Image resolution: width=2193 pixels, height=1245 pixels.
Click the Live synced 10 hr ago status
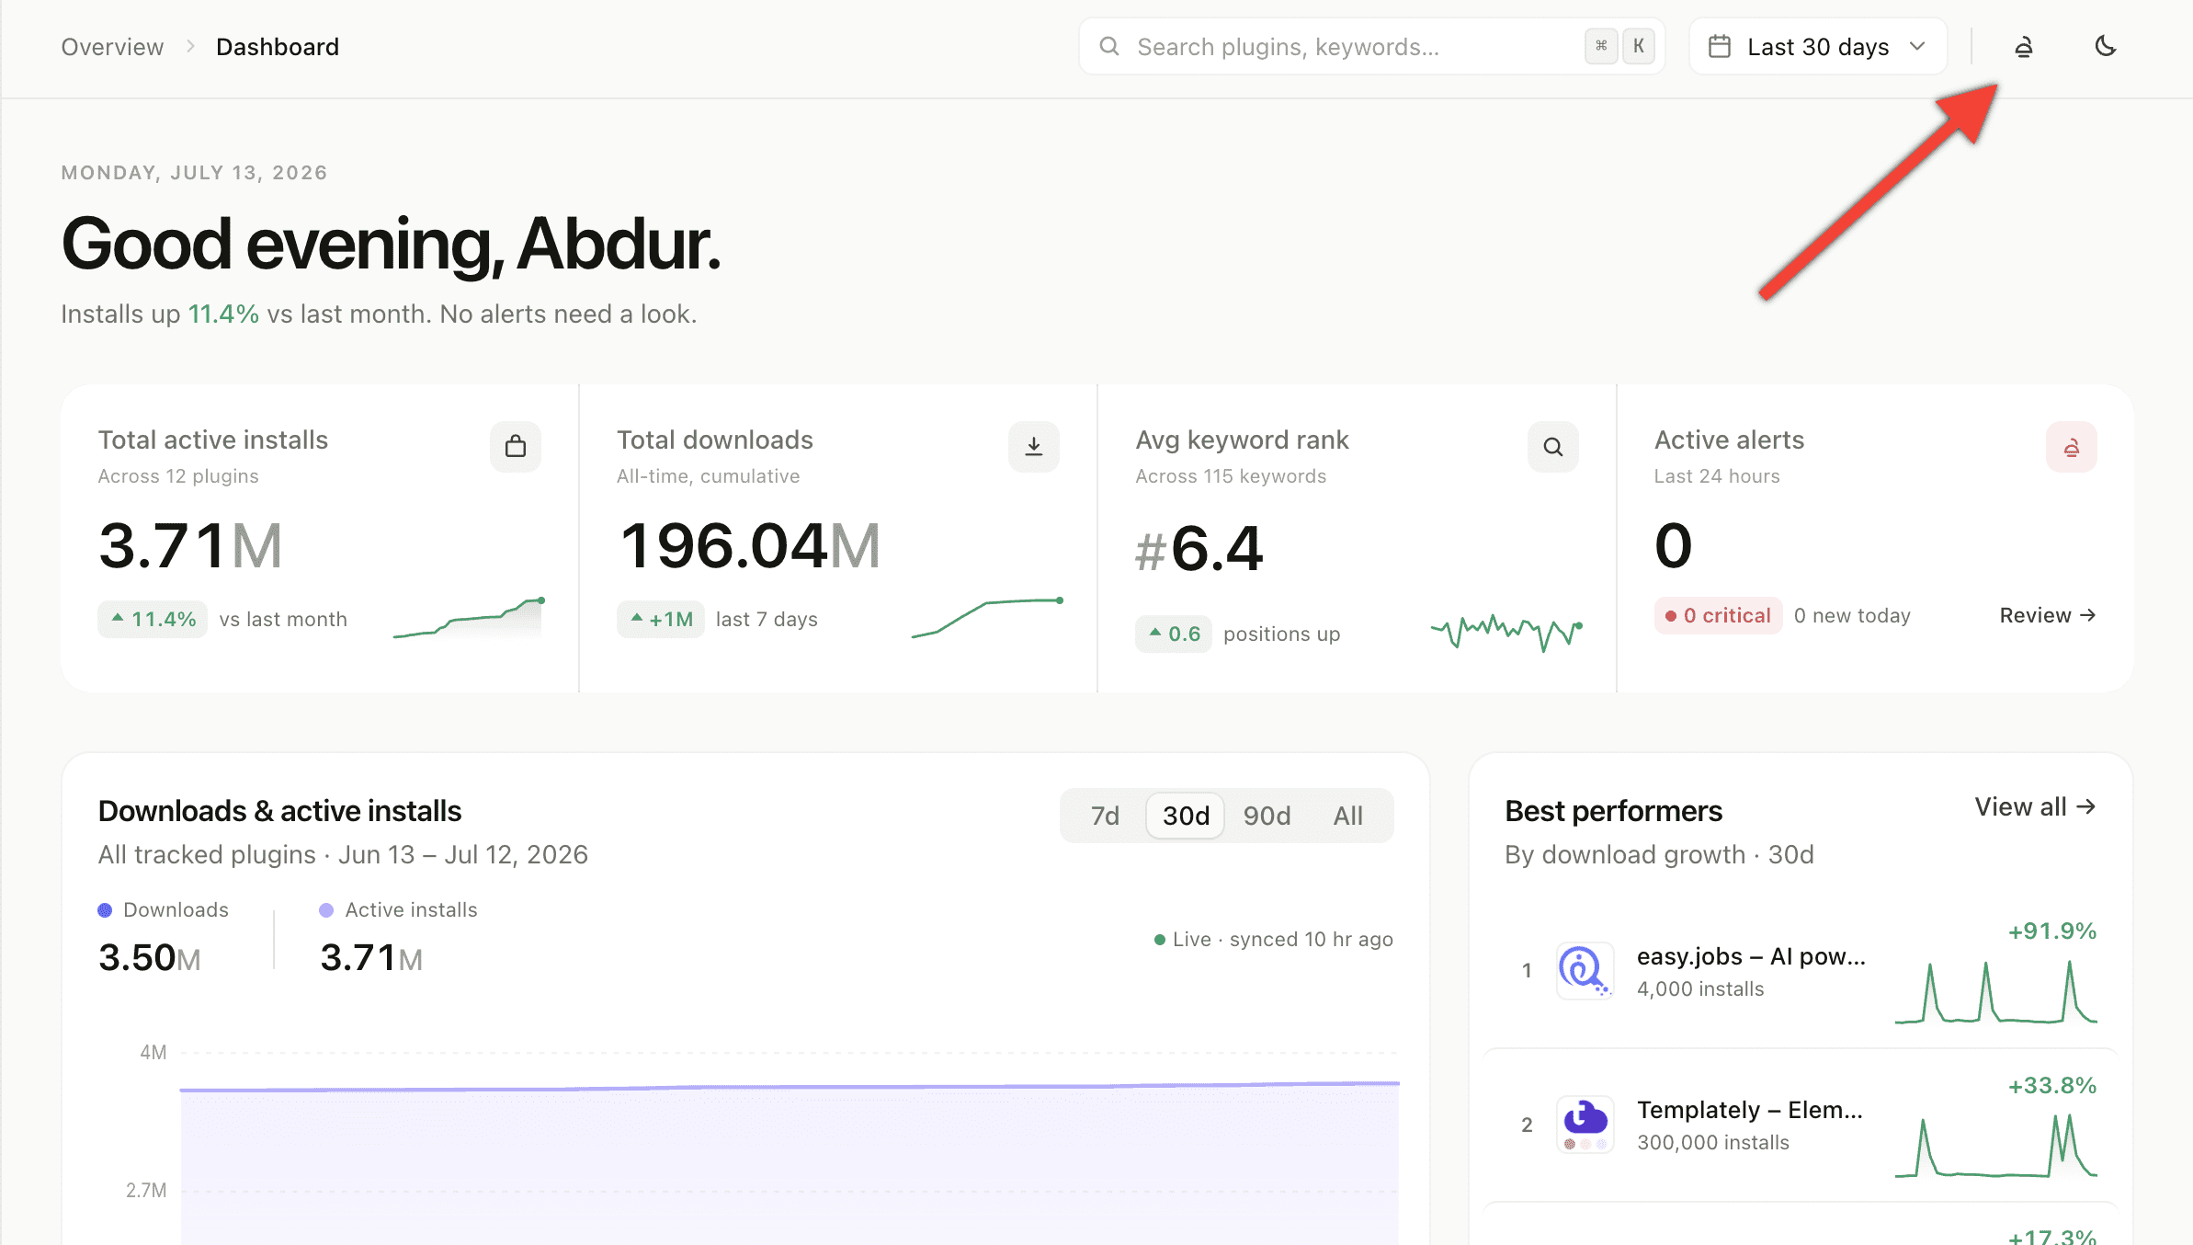[1274, 940]
